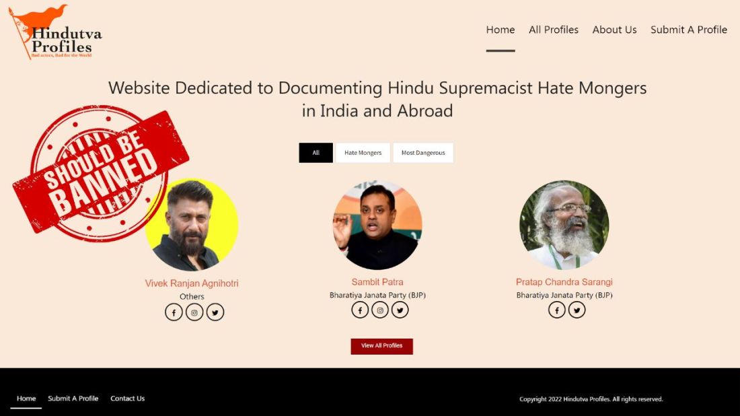This screenshot has width=740, height=416.
Task: Open Pratap Chandra Sarangi's Twitter icon
Action: point(577,310)
